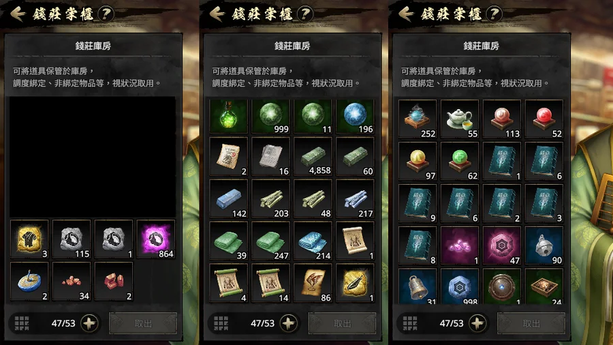Viewport: 613px width, 345px height.
Task: Select the pink hexagon token with 47
Action: 502,245
